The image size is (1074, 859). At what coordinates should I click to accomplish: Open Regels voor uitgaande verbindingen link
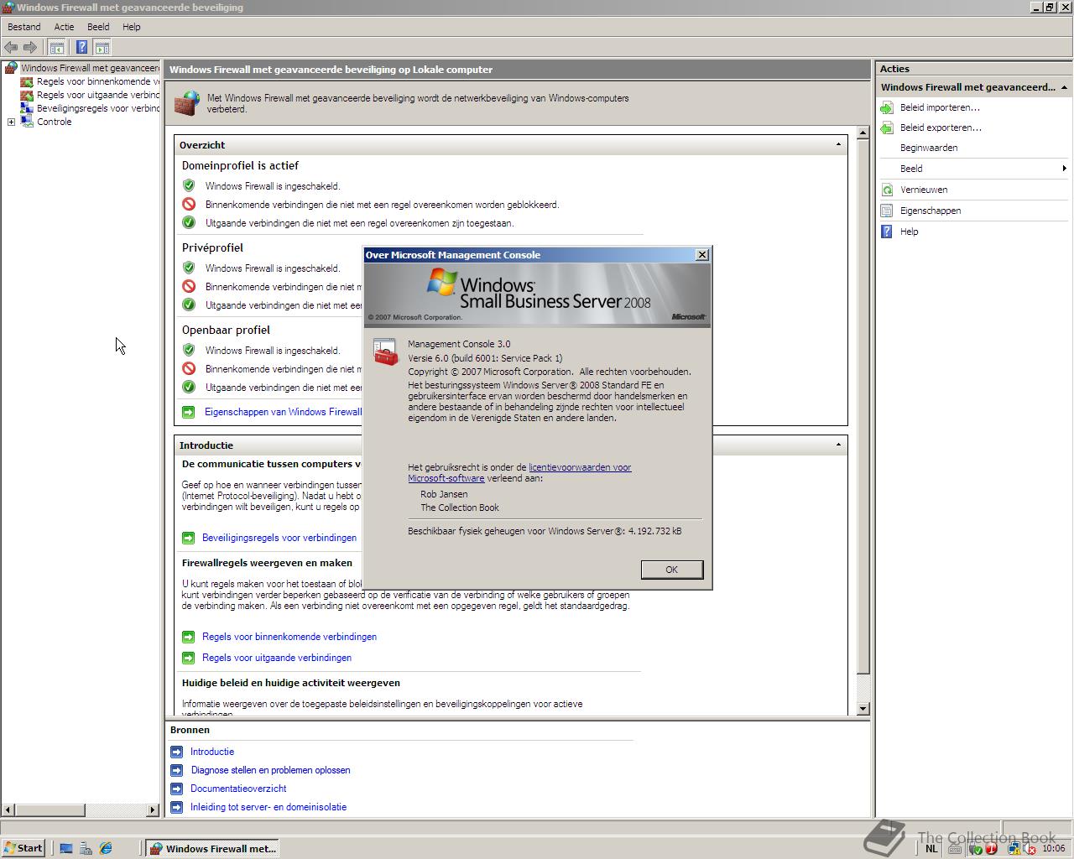277,658
